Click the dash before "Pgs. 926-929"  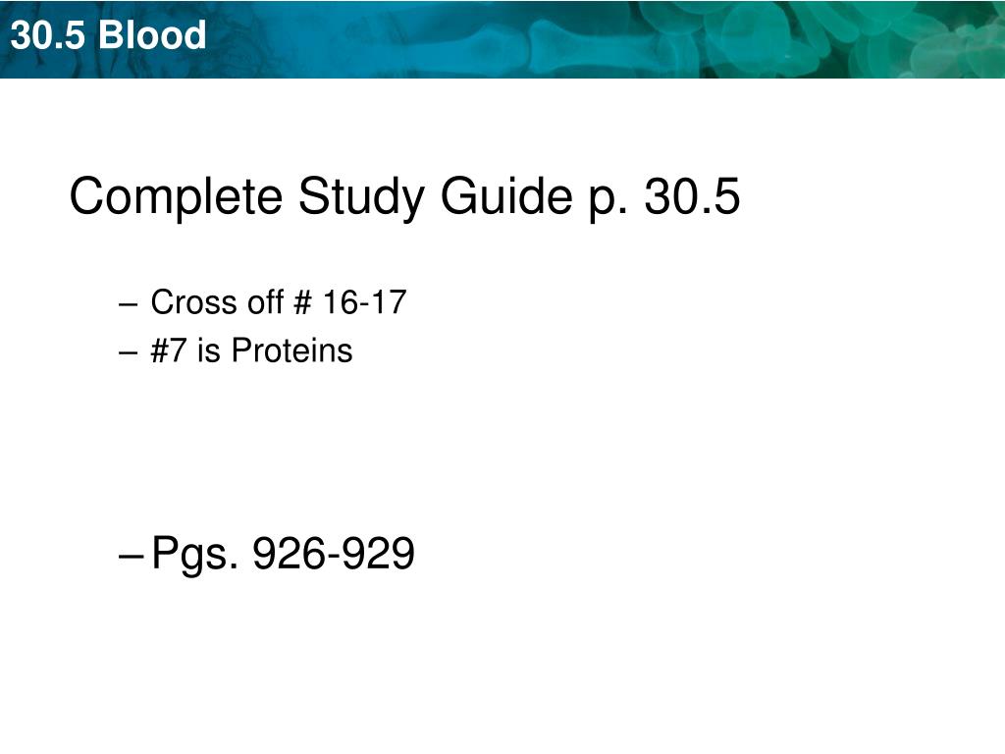(x=131, y=556)
